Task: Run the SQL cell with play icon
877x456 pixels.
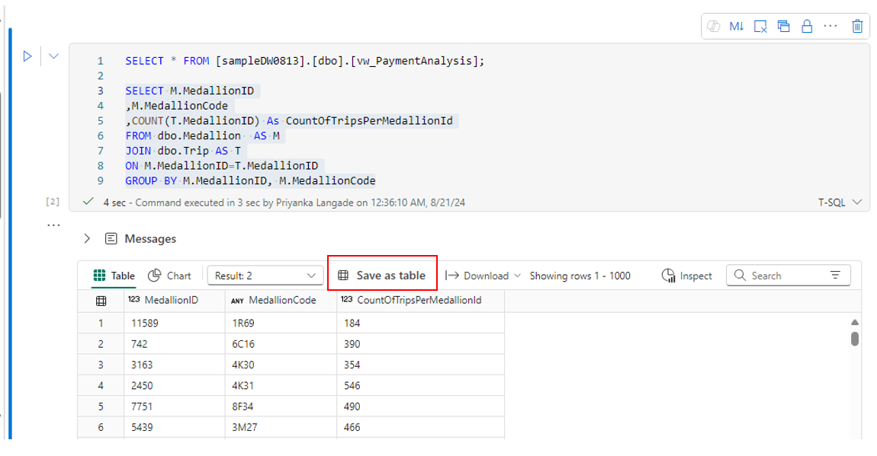Action: pos(27,56)
